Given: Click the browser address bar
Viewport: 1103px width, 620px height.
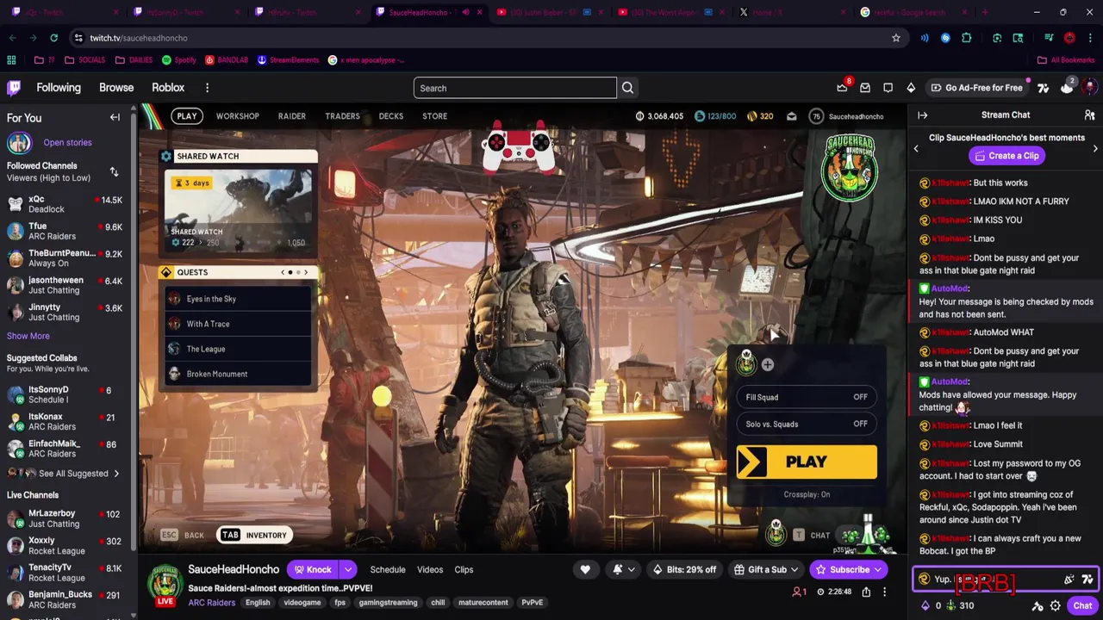Looking at the screenshot, I should pyautogui.click(x=483, y=38).
